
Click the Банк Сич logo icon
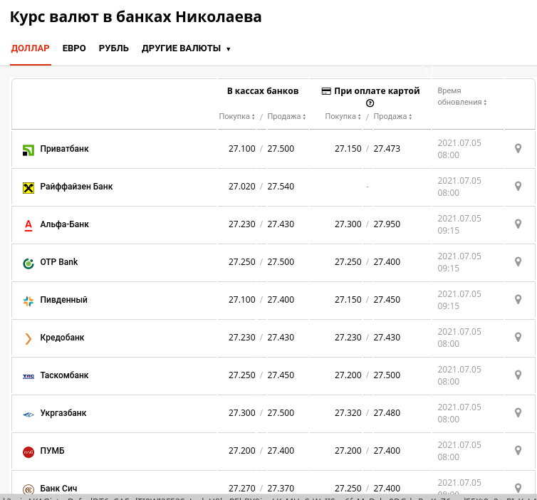point(28,489)
